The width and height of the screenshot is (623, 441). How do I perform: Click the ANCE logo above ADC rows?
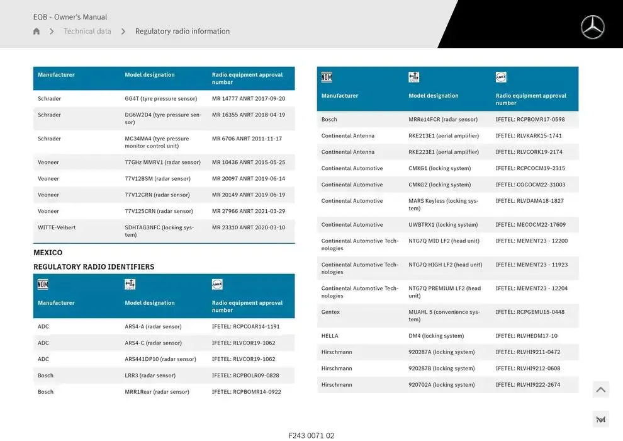point(217,284)
